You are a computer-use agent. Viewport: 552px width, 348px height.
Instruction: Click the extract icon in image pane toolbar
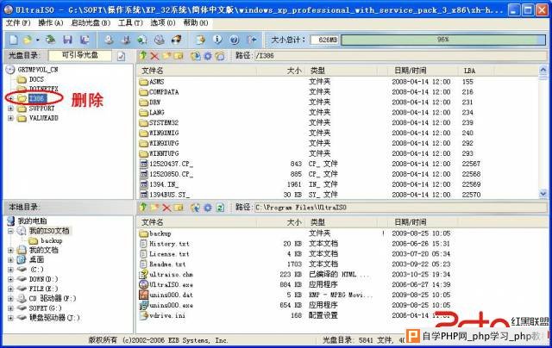click(196, 55)
